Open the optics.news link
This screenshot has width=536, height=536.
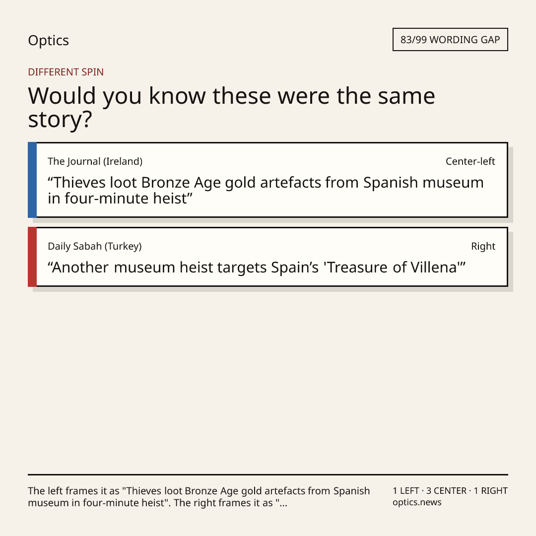417,502
